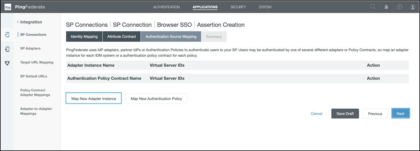Click Map New Adapter Instance button
420x151 pixels.
point(94,99)
